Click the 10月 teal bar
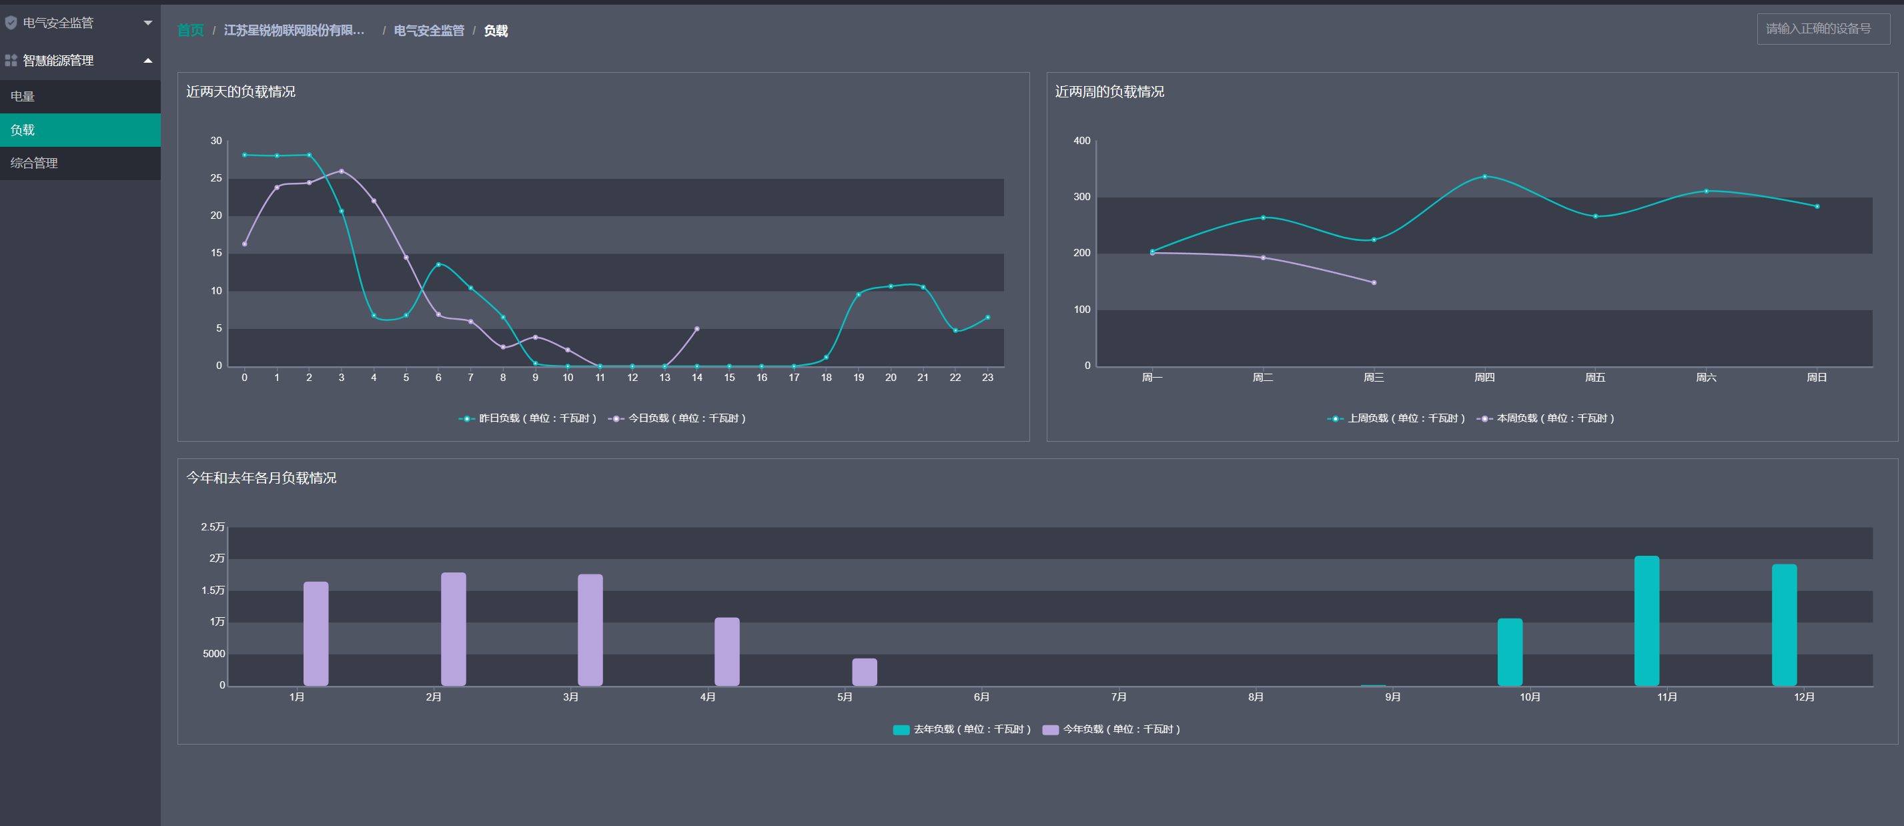Image resolution: width=1904 pixels, height=826 pixels. [x=1509, y=653]
